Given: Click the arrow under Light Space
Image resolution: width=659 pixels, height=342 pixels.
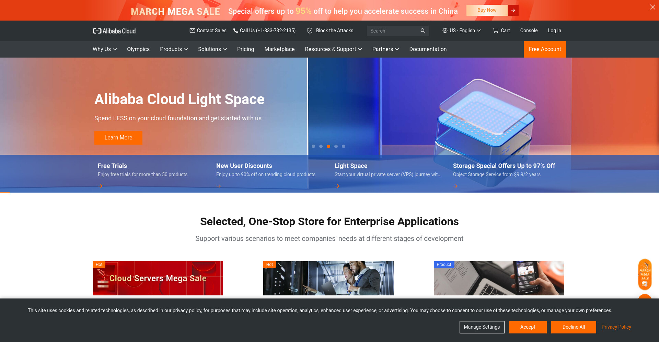Looking at the screenshot, I should [x=337, y=186].
